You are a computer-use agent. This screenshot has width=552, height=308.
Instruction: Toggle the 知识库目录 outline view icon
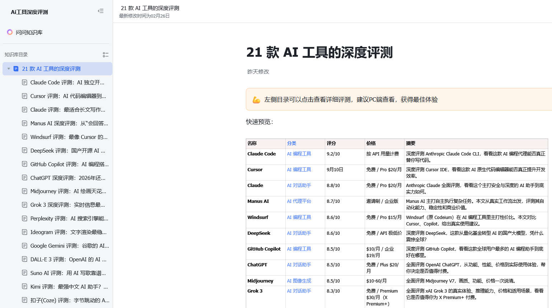coord(106,55)
